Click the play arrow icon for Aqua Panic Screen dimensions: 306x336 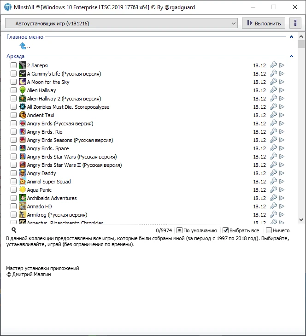[282, 190]
